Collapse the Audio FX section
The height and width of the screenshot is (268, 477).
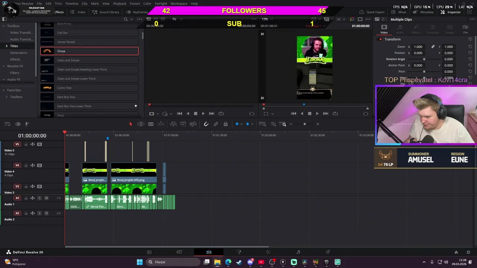[3, 79]
